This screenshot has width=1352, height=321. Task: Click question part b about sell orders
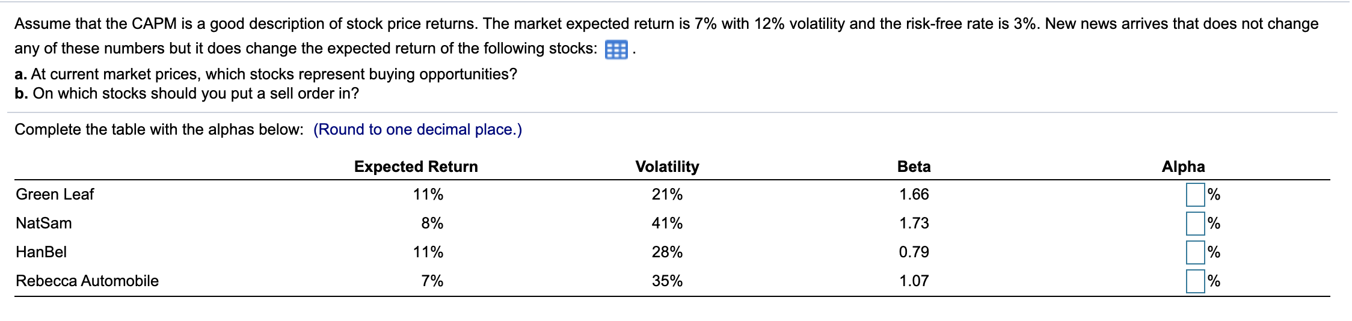pyautogui.click(x=187, y=94)
